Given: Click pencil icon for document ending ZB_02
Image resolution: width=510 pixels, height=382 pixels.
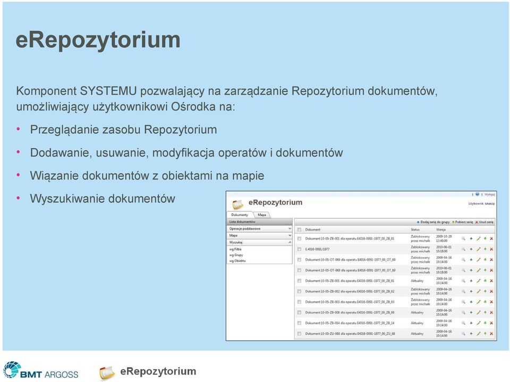Looking at the screenshot, I should (479, 292).
